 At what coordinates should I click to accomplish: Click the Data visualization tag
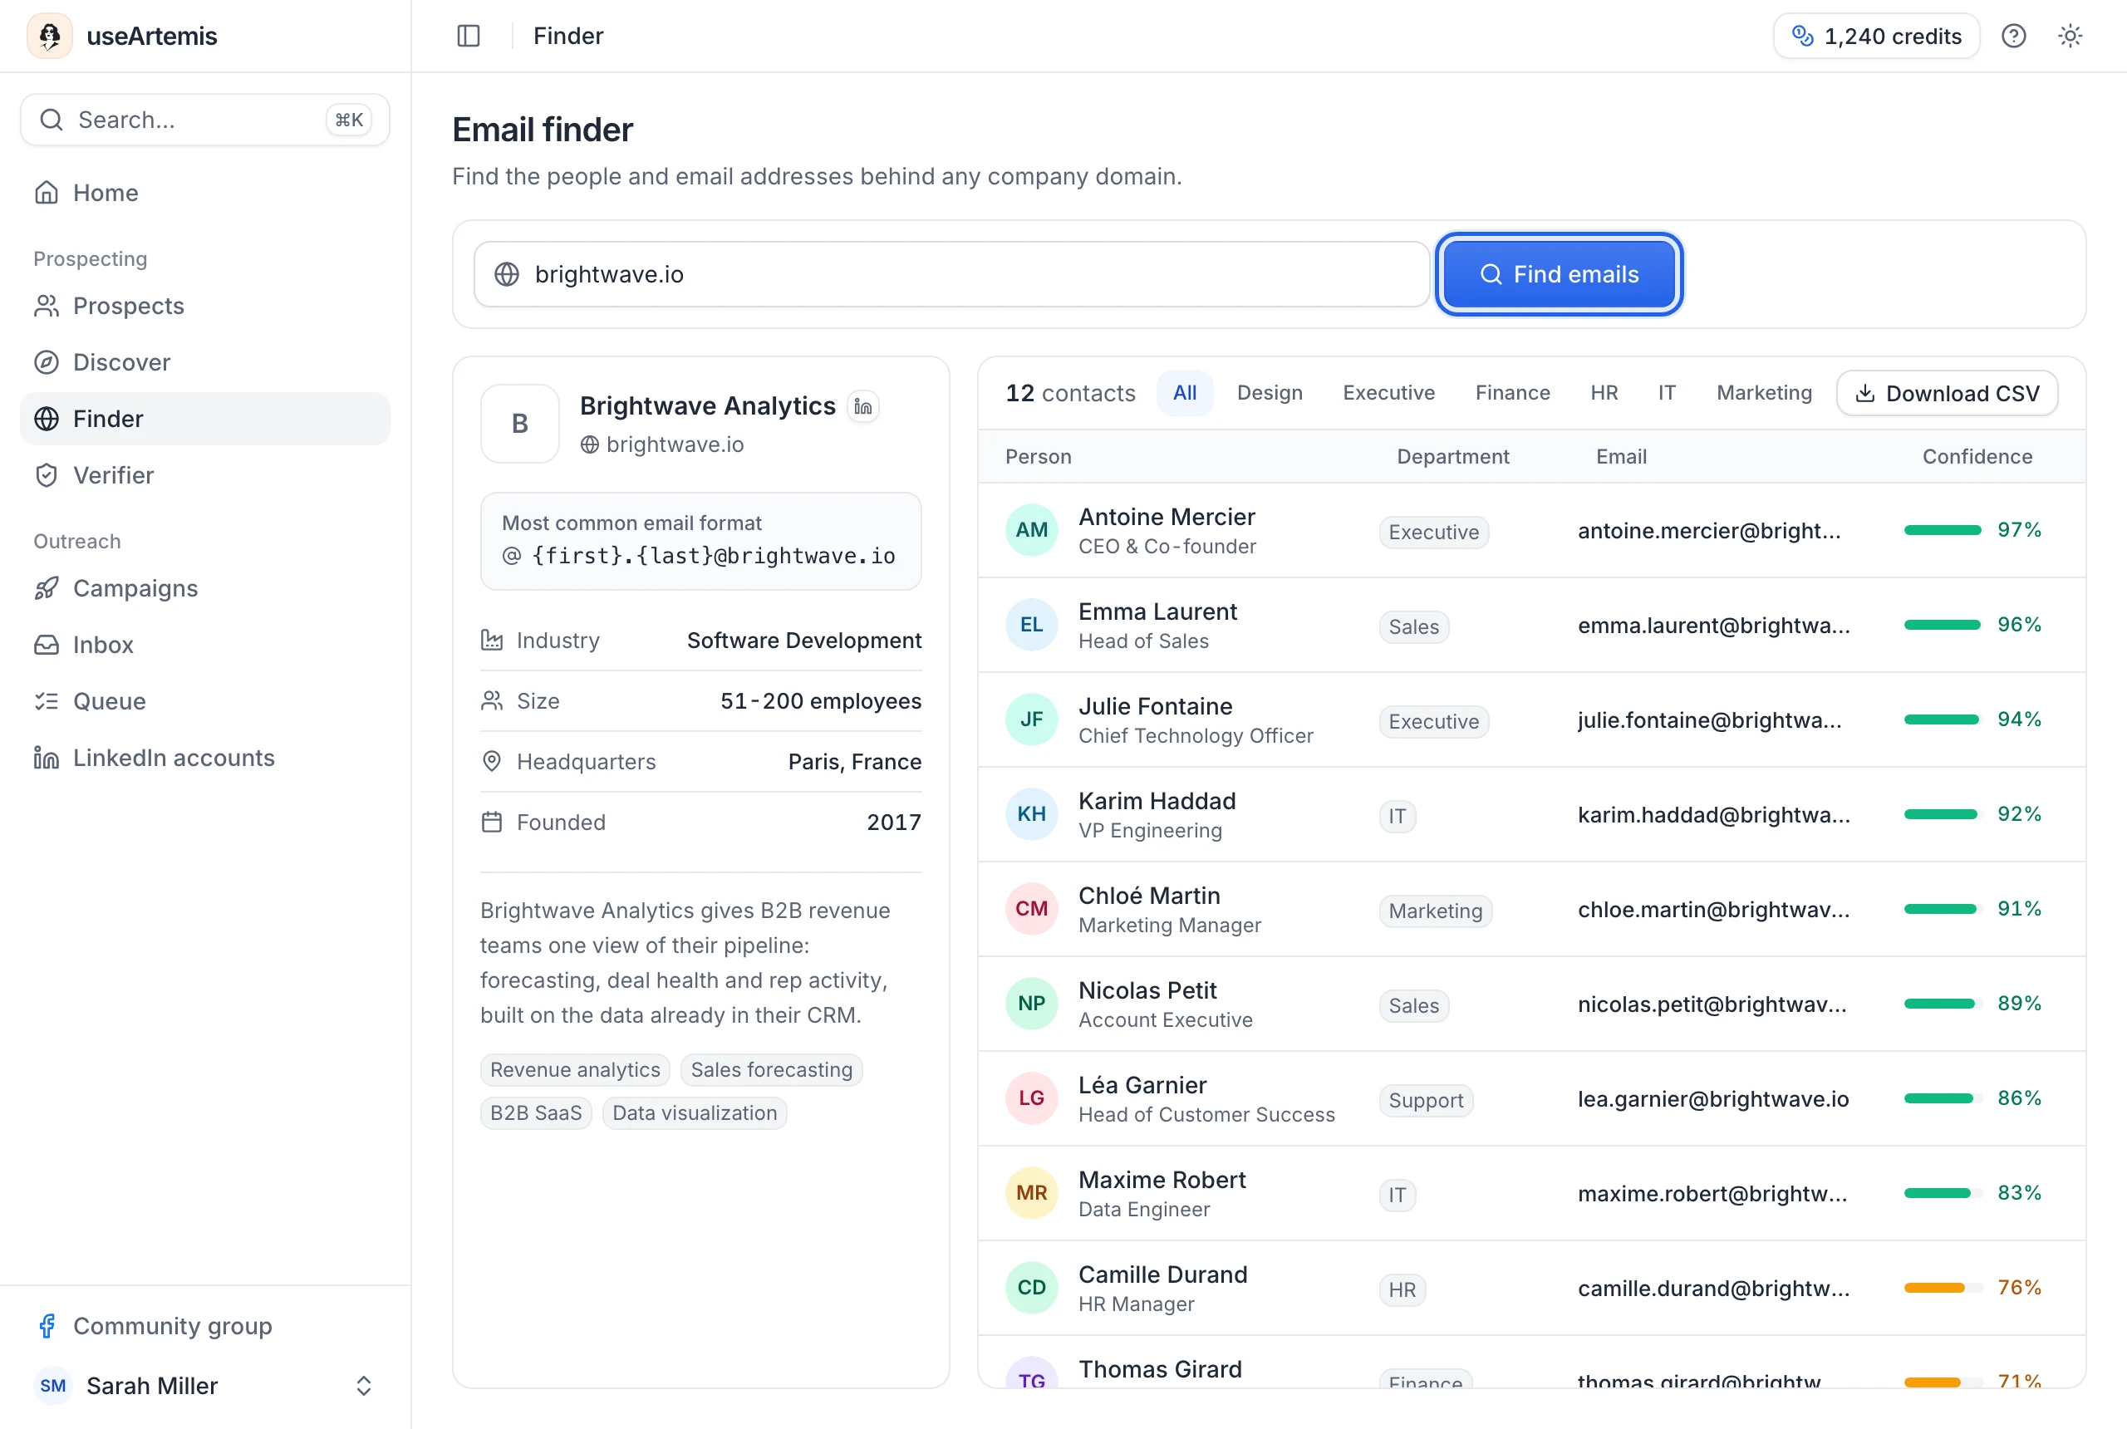[695, 1112]
